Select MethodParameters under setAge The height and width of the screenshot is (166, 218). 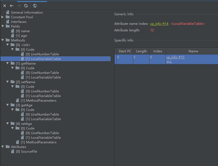(x=38, y=142)
